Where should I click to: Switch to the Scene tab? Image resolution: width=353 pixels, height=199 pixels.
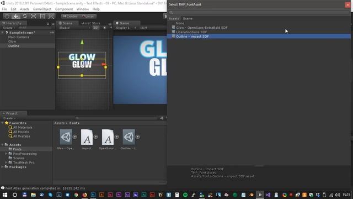[67, 23]
